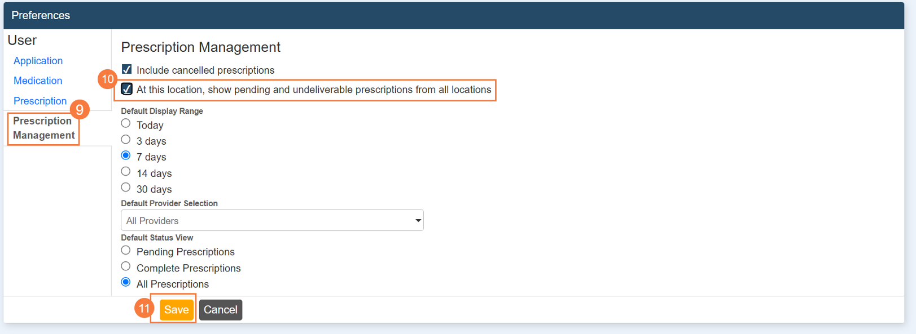Select Complete Prescriptions status view
The height and width of the screenshot is (334, 916).
pos(126,266)
